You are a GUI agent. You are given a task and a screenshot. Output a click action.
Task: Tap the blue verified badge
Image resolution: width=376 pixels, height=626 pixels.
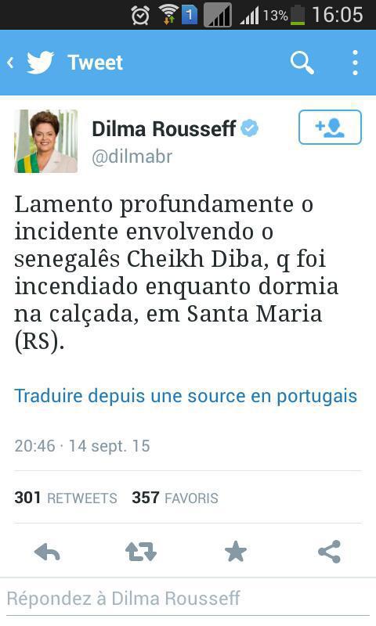250,128
